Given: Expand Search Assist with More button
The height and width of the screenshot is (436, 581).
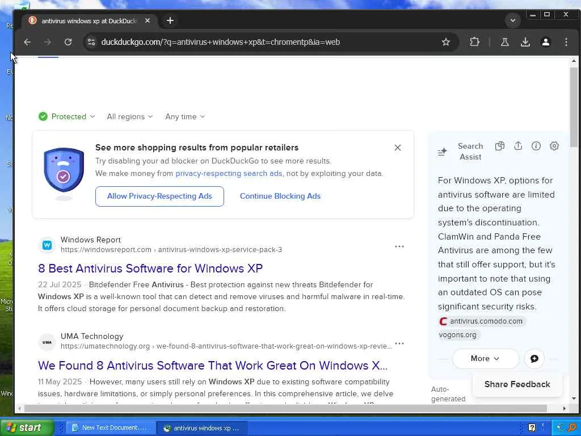Looking at the screenshot, I should 486,359.
